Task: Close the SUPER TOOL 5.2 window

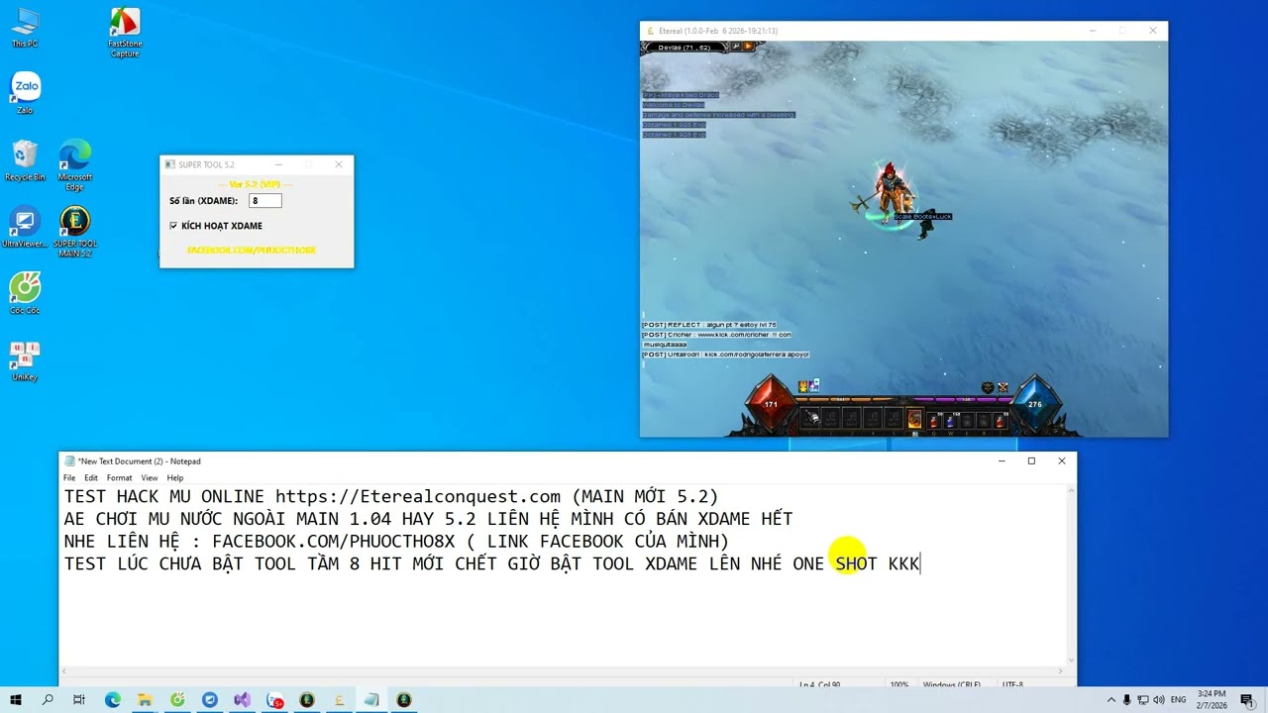Action: coord(338,164)
